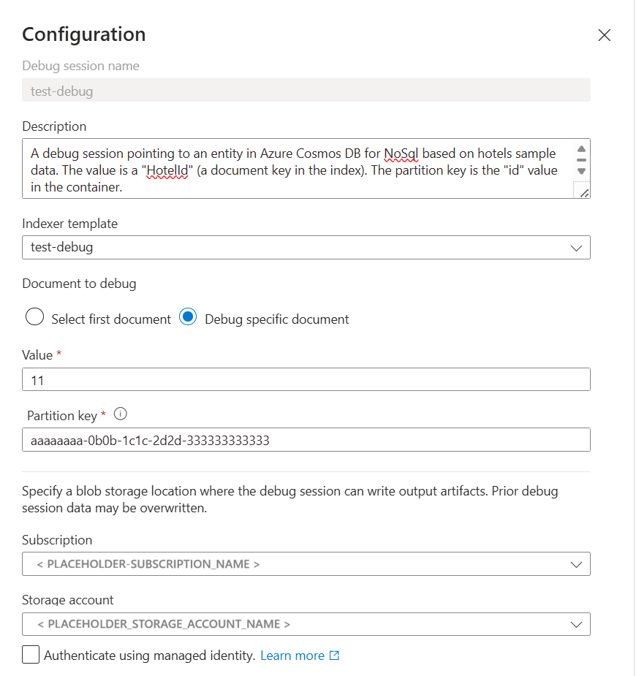Close the Configuration panel with X icon

point(604,35)
